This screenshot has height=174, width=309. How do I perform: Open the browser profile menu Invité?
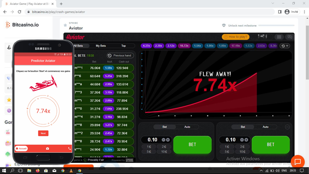tap(291, 12)
